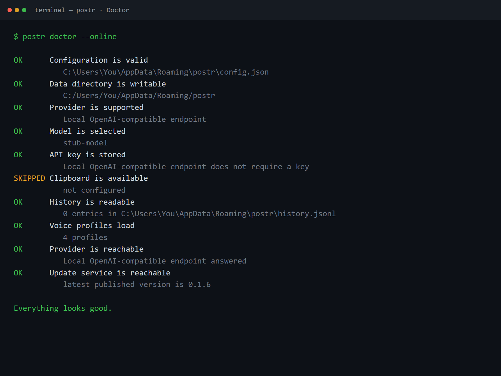The height and width of the screenshot is (376, 501).
Task: Click the OK status beside Configuration is valid
Action: (18, 60)
